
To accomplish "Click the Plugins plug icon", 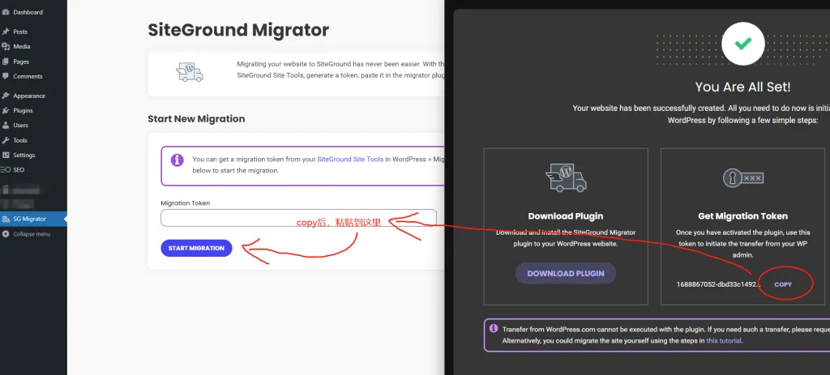I will (6, 110).
